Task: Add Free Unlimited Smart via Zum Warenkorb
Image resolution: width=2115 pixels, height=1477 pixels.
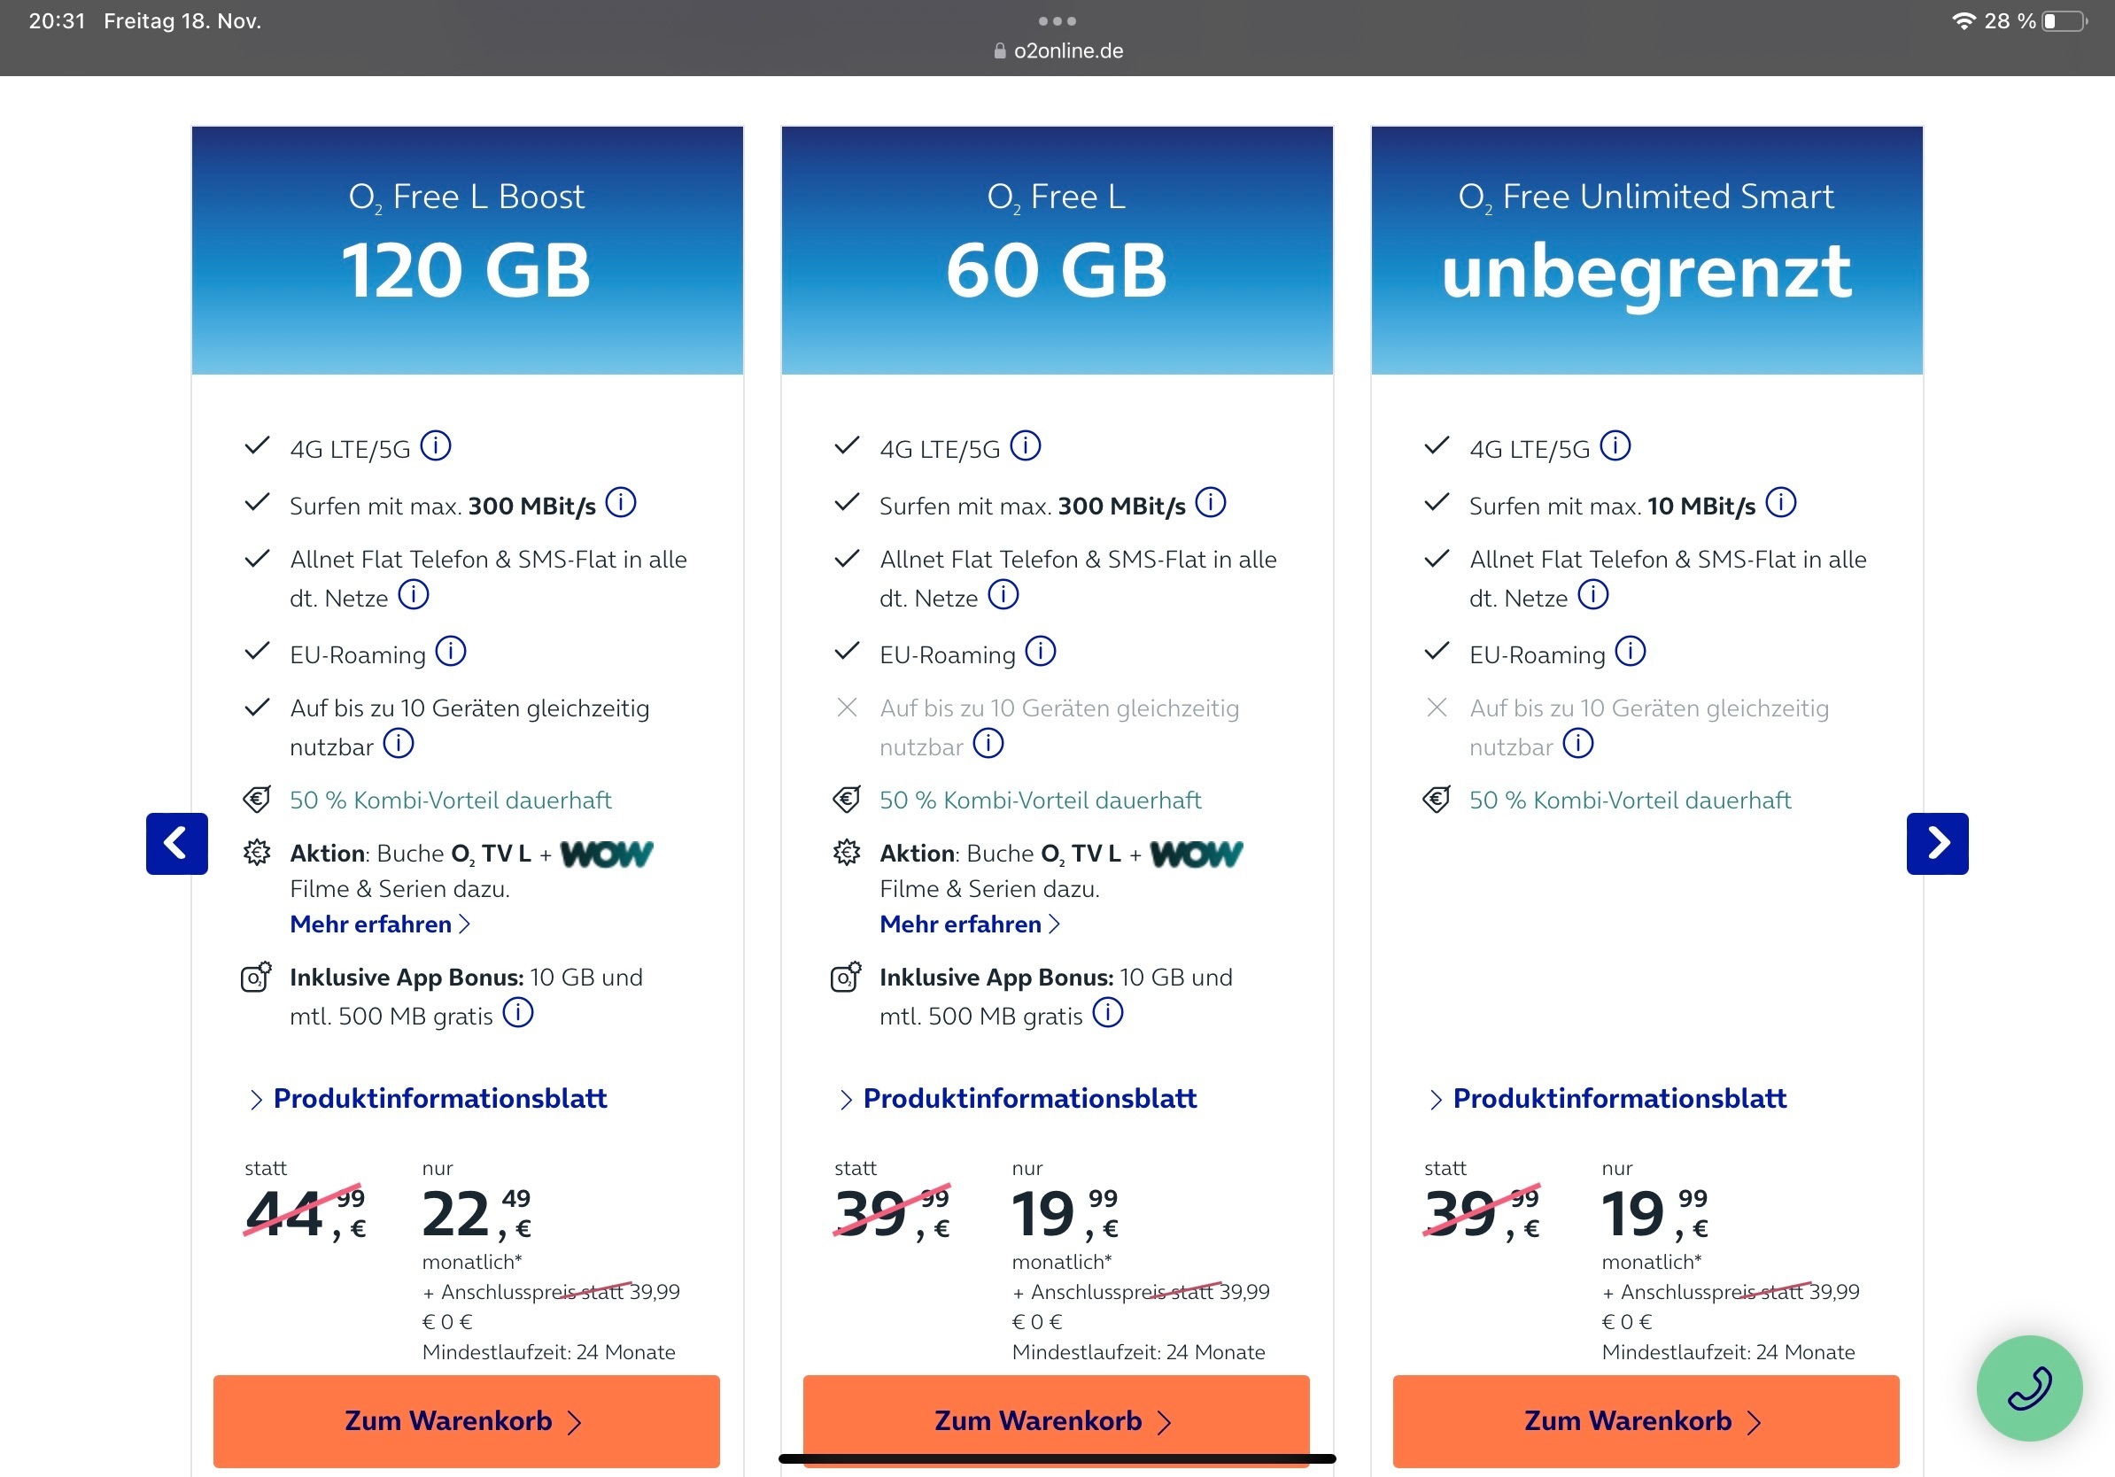Action: coord(1646,1421)
